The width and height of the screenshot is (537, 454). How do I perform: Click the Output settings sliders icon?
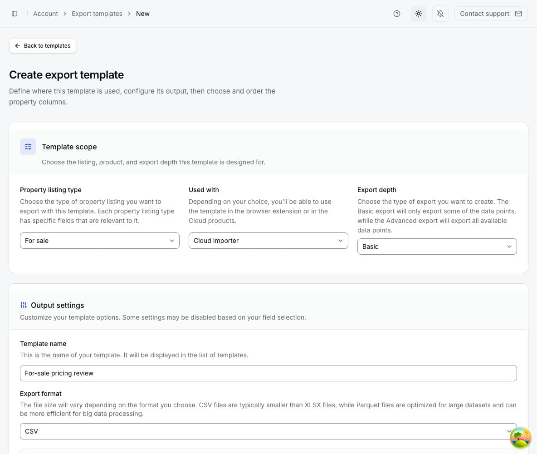click(24, 305)
